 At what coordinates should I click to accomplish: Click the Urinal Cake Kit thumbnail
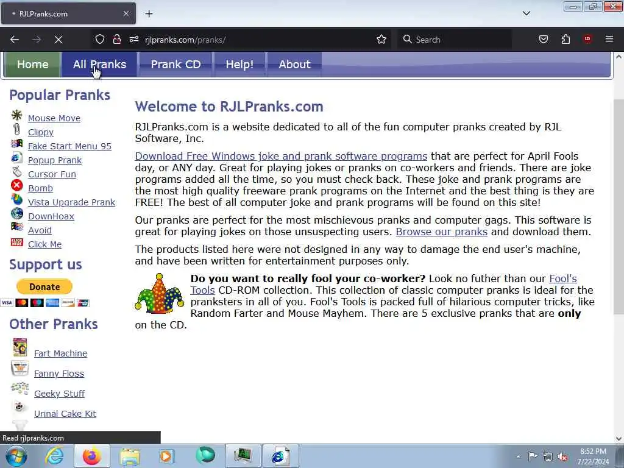(19, 406)
